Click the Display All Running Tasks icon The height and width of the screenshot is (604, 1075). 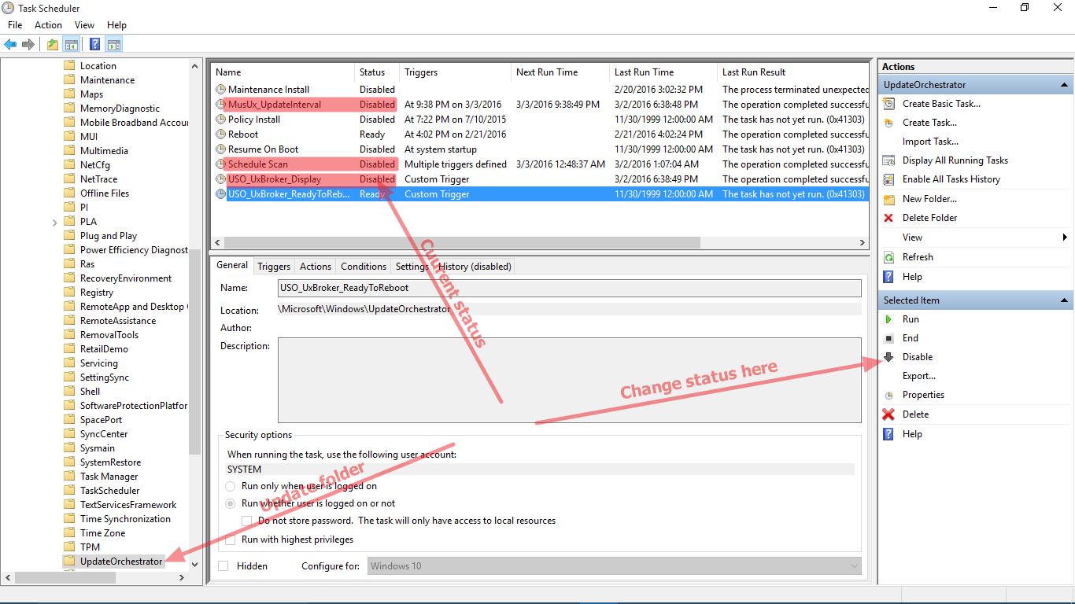tap(888, 160)
